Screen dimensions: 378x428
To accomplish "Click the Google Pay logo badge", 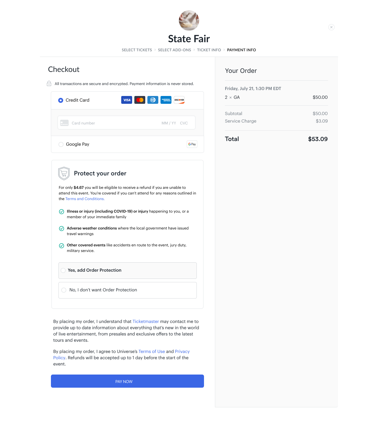I will [192, 144].
